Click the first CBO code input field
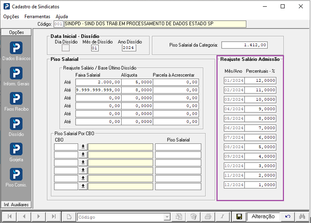The image size is (311, 223). 66,147
